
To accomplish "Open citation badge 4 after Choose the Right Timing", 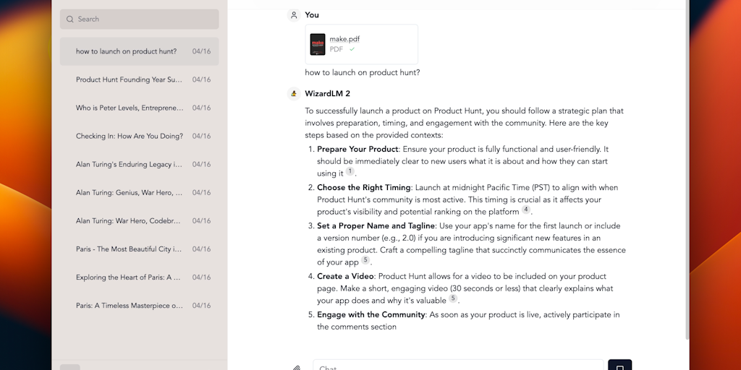I will (526, 210).
